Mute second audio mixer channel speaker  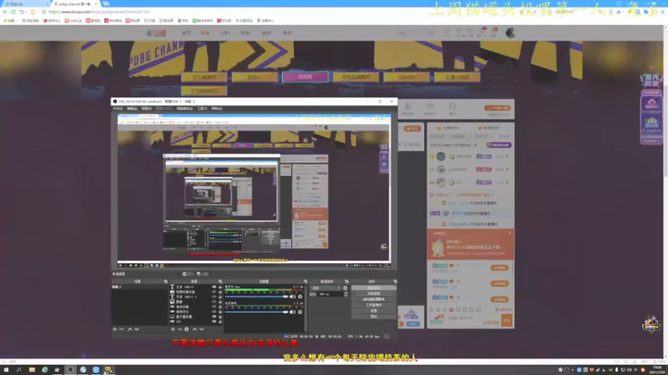292,312
